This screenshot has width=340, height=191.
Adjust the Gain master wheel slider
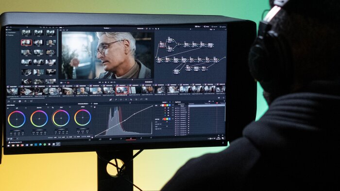coord(61,129)
